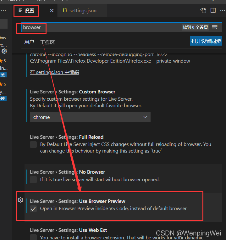Image resolution: width=226 pixels, height=240 pixels.
Task: Click the 打开设置同步 button
Action: pos(206,41)
